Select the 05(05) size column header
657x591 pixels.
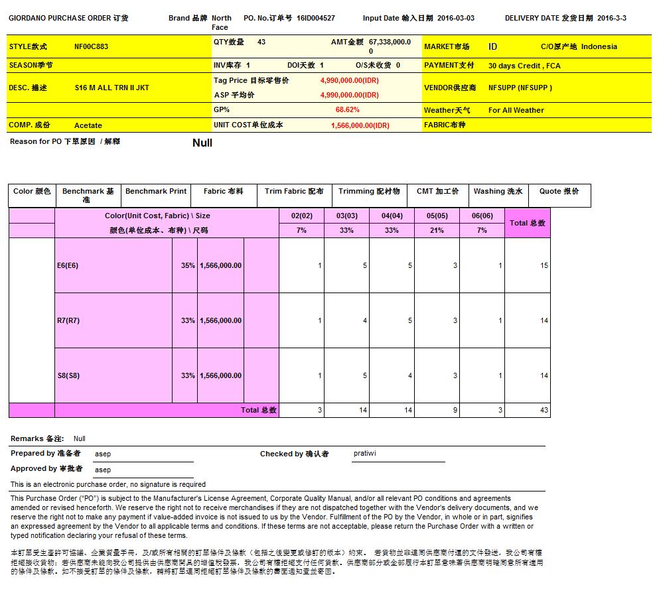coord(437,216)
